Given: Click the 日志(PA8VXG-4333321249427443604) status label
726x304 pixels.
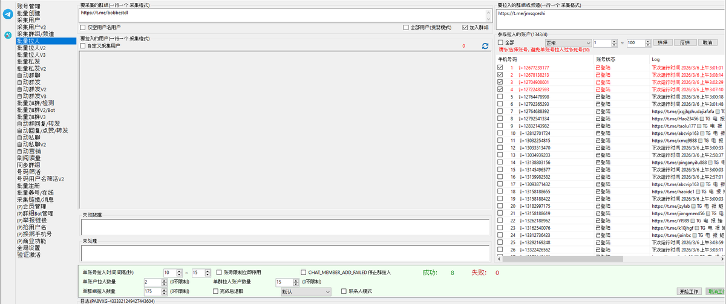Looking at the screenshot, I should (117, 300).
